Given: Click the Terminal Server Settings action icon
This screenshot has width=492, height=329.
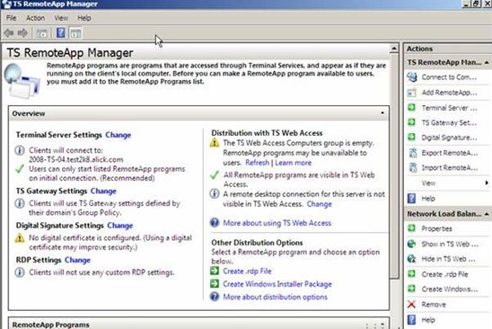Looking at the screenshot, I should point(412,108).
